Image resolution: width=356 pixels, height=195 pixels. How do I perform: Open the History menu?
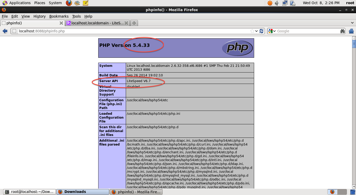tap(39, 16)
